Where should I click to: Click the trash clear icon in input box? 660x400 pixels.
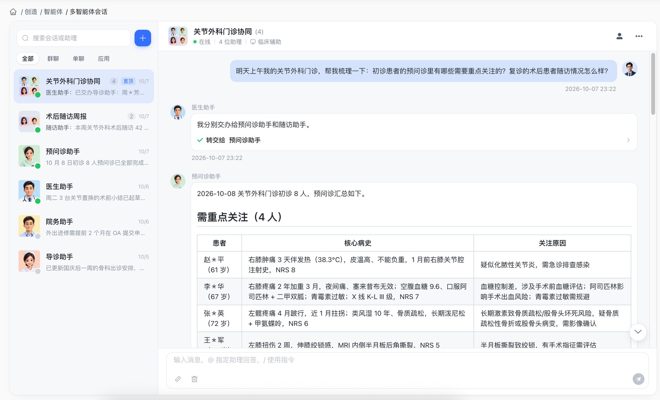[x=194, y=379]
